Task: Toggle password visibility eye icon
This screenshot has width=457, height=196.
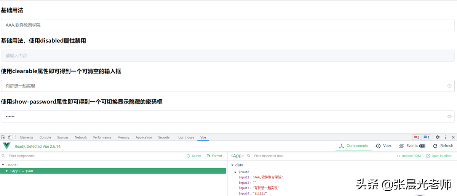Action: pos(449,116)
